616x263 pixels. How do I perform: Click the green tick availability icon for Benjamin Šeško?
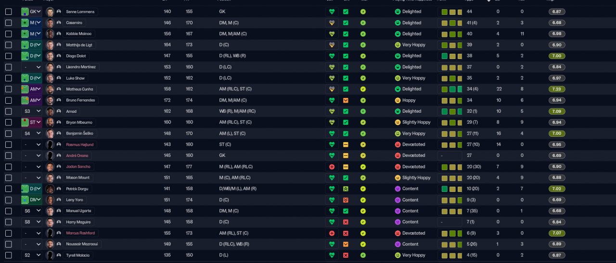point(346,133)
